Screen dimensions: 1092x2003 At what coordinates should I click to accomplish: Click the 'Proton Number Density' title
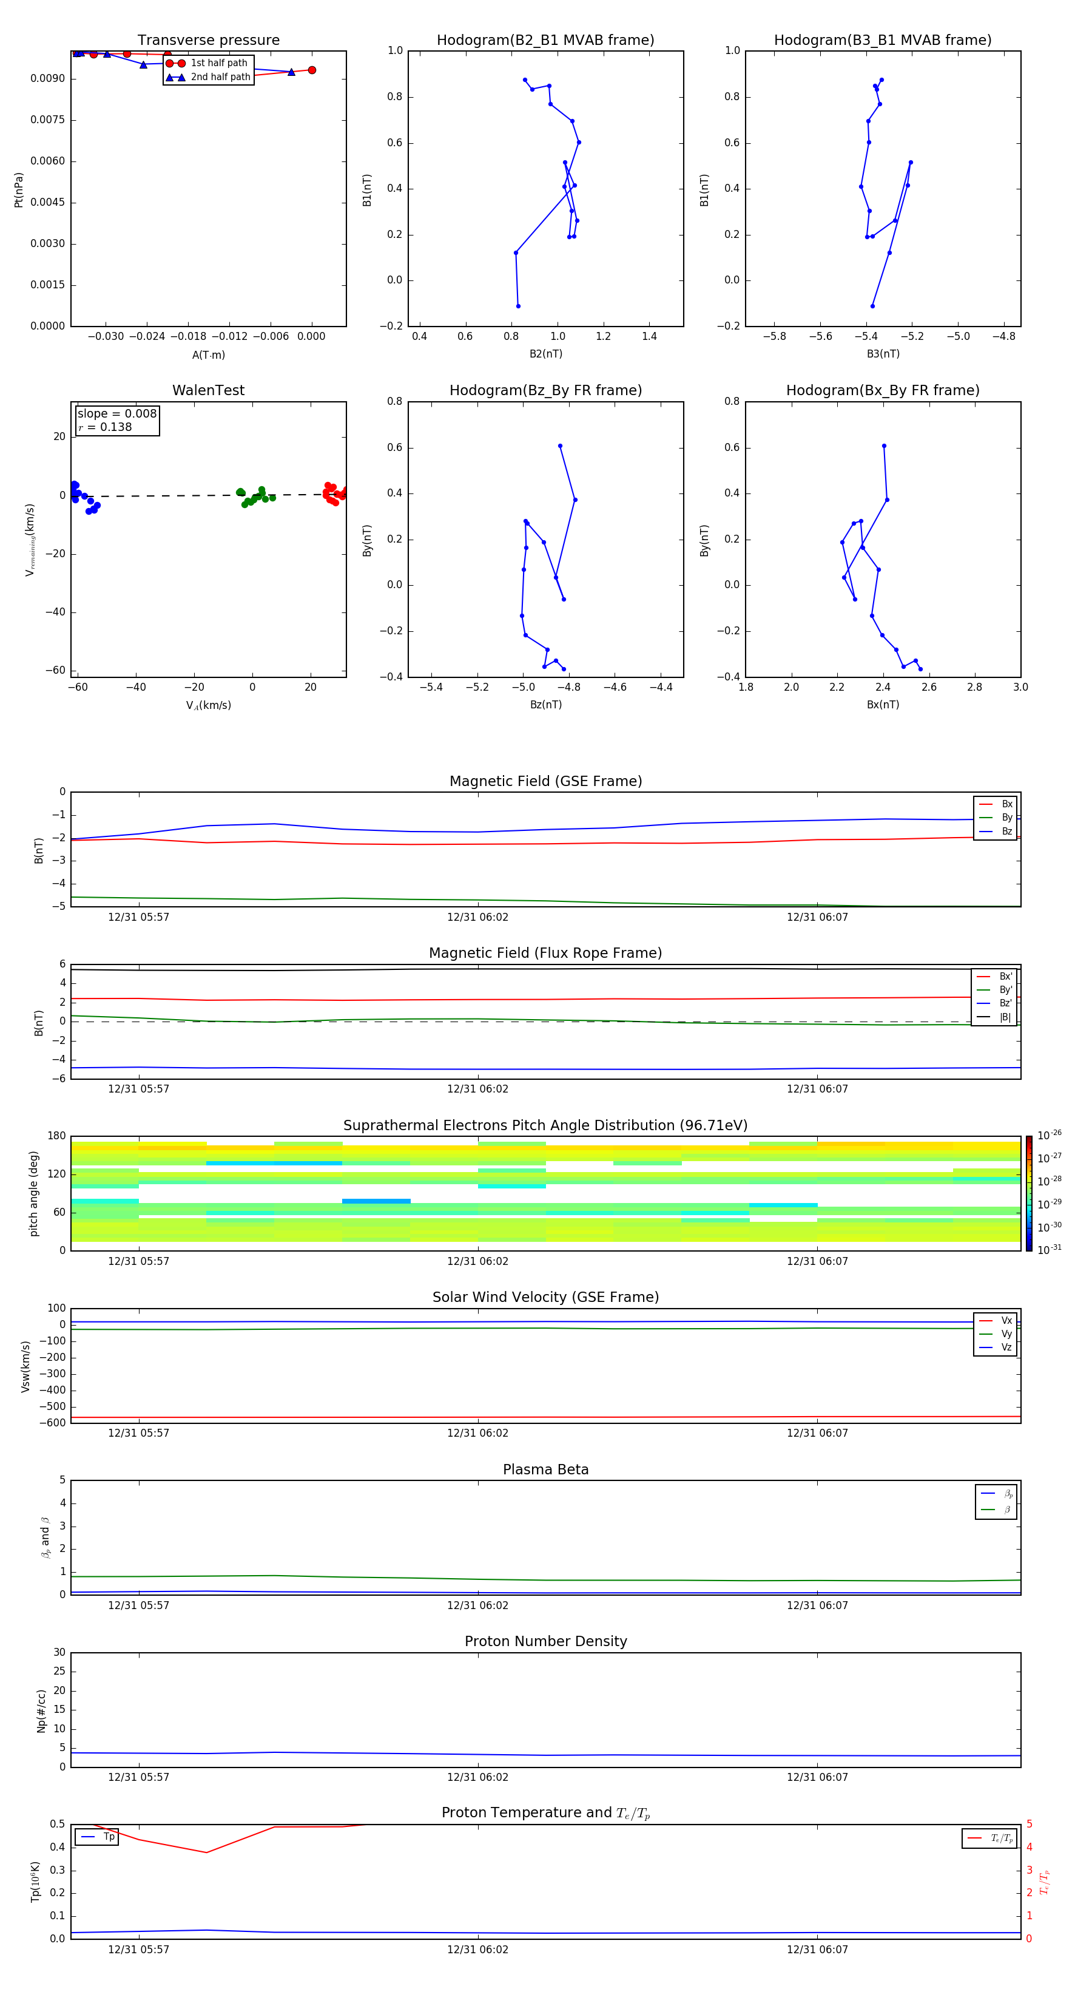coord(545,1641)
